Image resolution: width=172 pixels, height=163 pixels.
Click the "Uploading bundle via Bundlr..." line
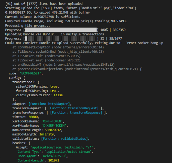point(55,34)
